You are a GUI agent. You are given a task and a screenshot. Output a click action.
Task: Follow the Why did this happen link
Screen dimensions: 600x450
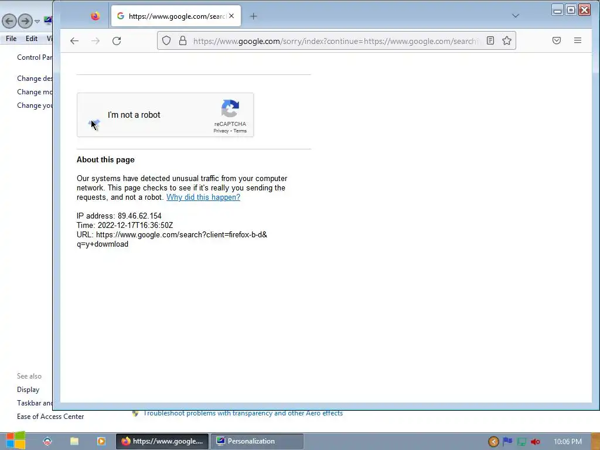pyautogui.click(x=203, y=197)
